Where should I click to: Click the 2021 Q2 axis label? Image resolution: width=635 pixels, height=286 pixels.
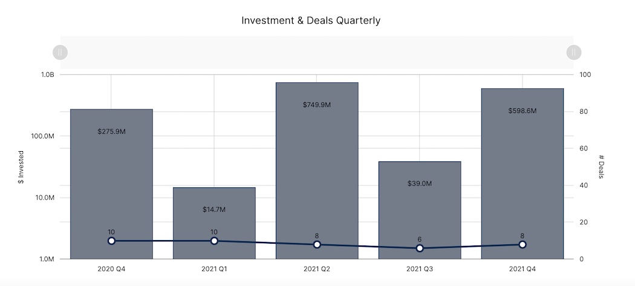coord(317,268)
